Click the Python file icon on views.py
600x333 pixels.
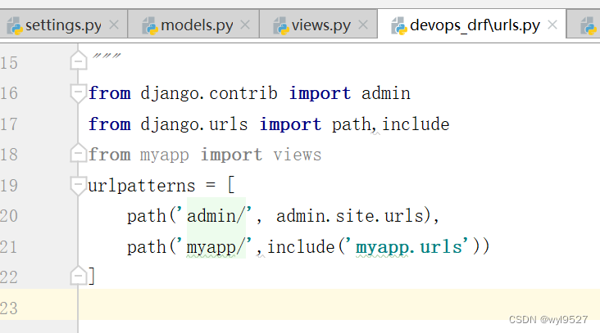[x=281, y=26]
